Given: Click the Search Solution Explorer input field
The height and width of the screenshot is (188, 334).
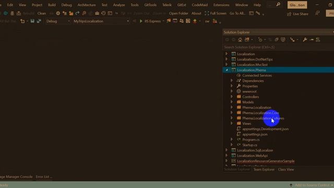Looking at the screenshot, I should click(278, 47).
